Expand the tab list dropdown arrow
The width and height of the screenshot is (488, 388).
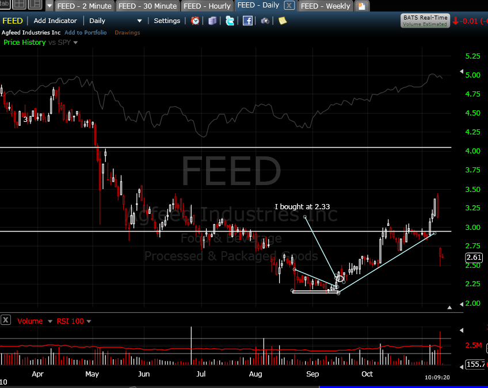49,5
